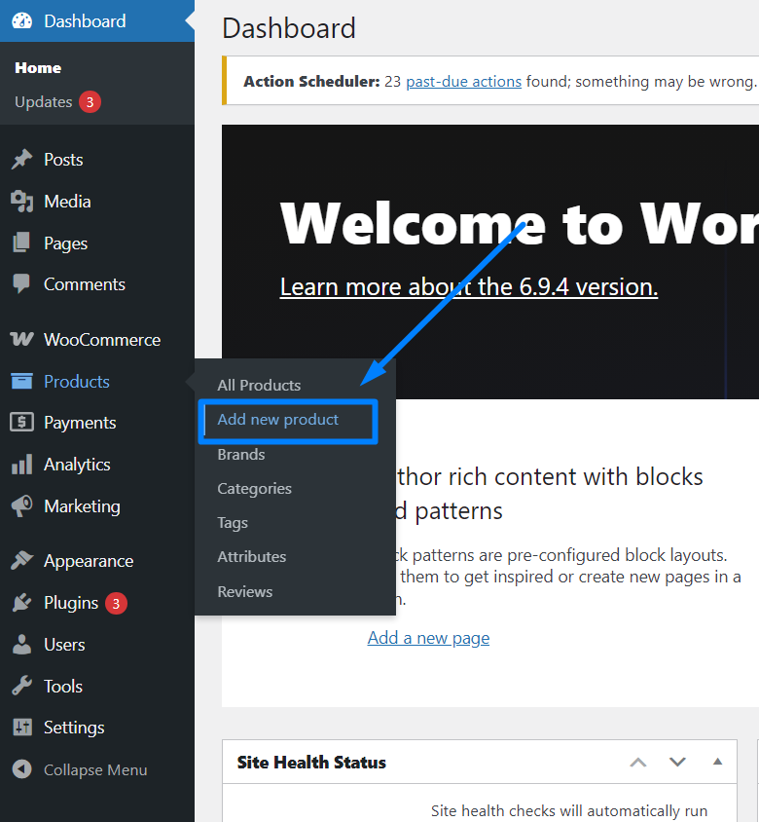Click the Collapse Menu arrow icon
759x822 pixels.
[22, 769]
